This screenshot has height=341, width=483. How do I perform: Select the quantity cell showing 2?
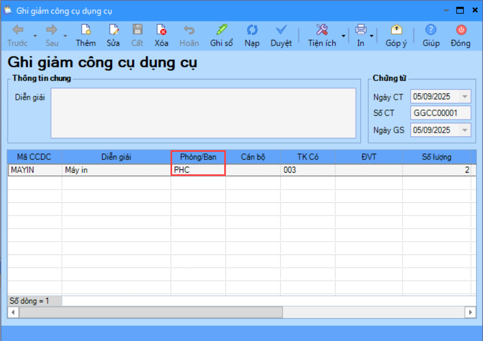tap(436, 170)
